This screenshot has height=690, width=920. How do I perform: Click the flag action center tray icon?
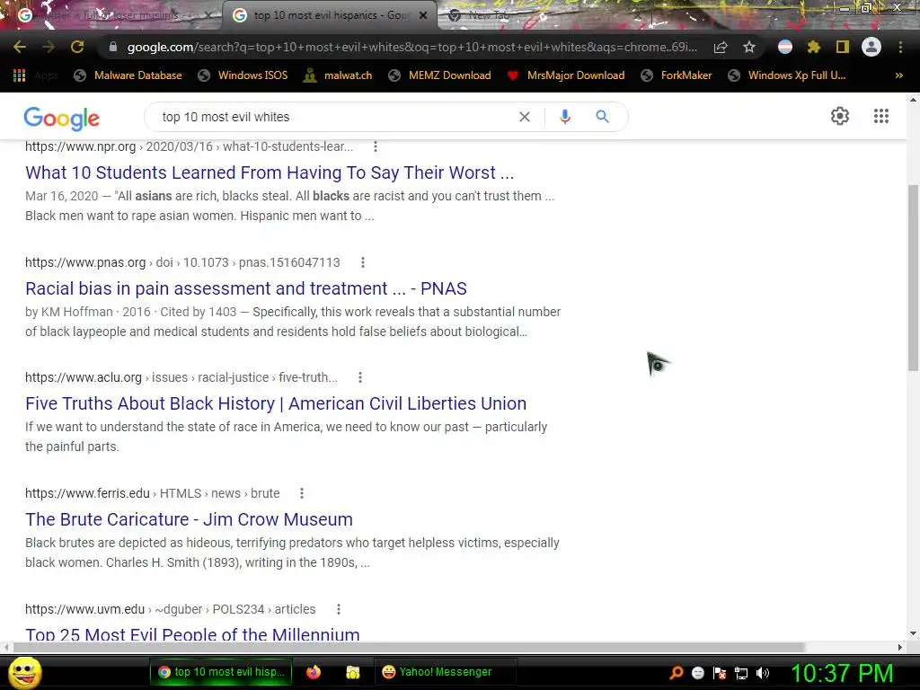point(720,673)
